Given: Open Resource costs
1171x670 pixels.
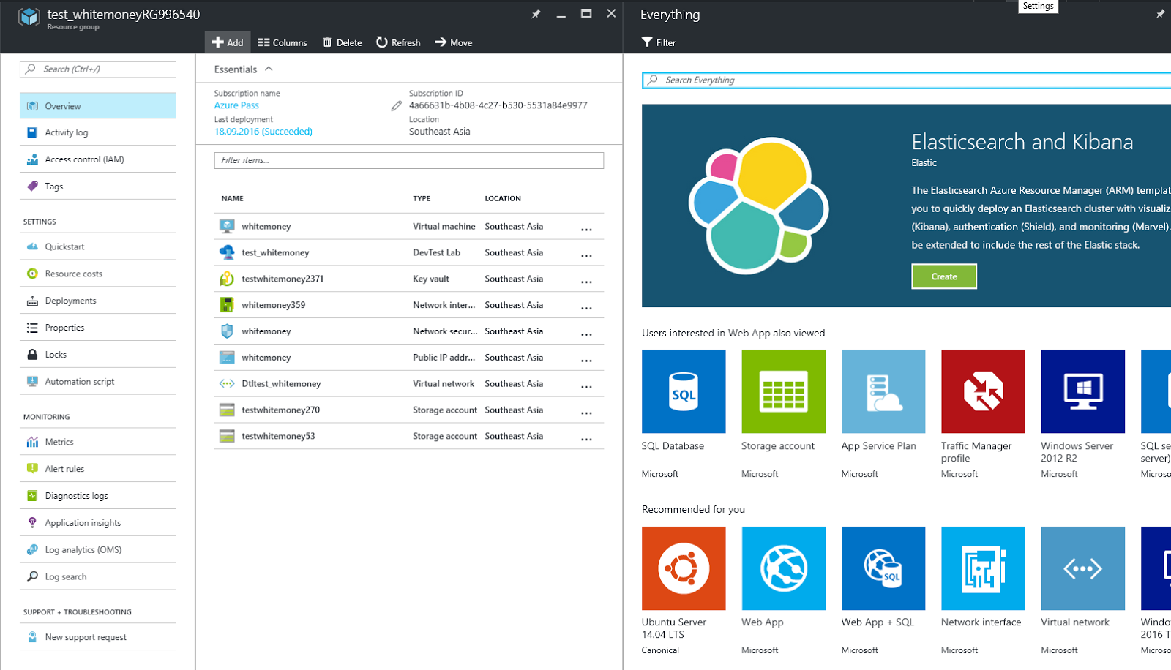Looking at the screenshot, I should (98, 274).
